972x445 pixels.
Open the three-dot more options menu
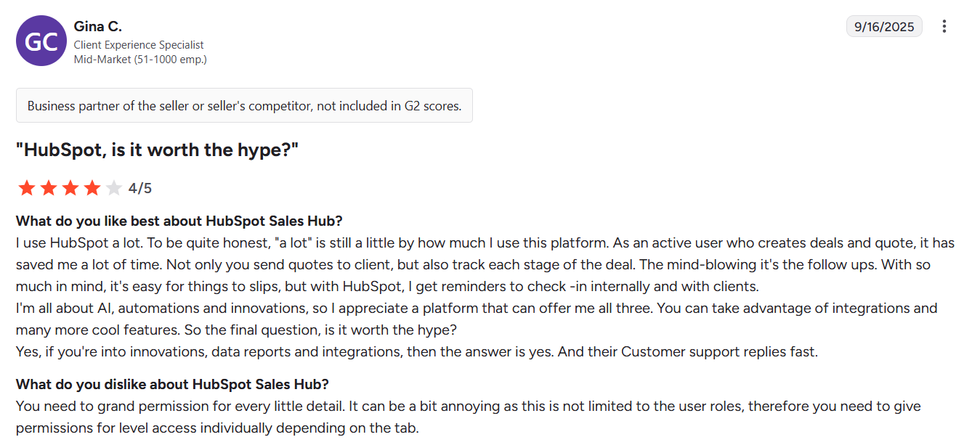pyautogui.click(x=944, y=27)
